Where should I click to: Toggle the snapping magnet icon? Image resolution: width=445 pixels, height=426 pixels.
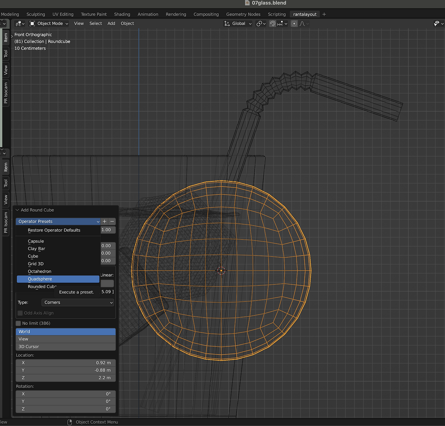273,24
